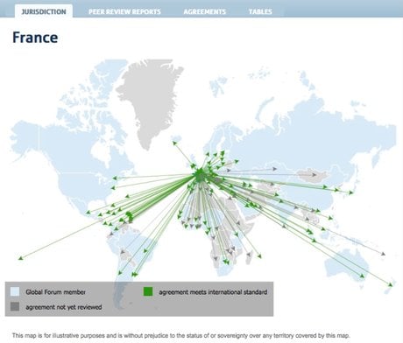The width and height of the screenshot is (403, 343).
Task: Click the France page heading
Action: (35, 38)
